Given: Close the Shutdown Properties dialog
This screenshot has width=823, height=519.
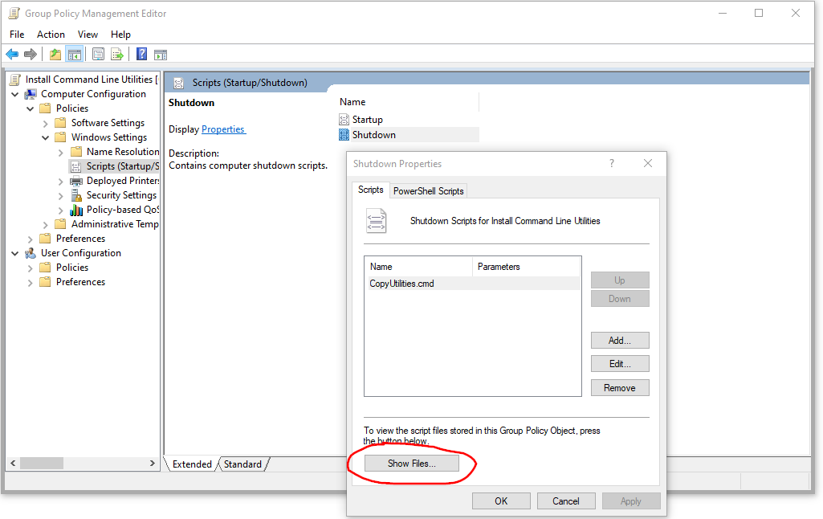Looking at the screenshot, I should [648, 163].
